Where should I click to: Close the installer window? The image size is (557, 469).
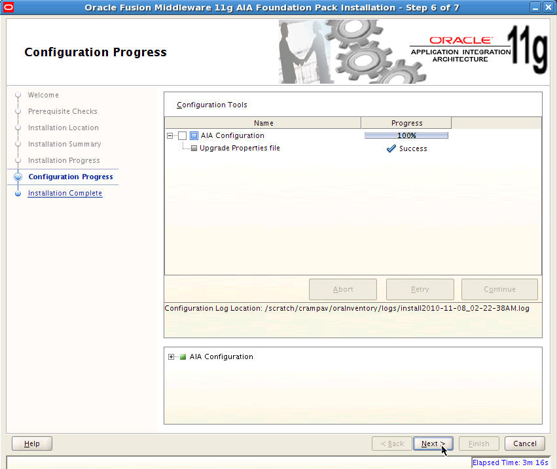pyautogui.click(x=548, y=7)
